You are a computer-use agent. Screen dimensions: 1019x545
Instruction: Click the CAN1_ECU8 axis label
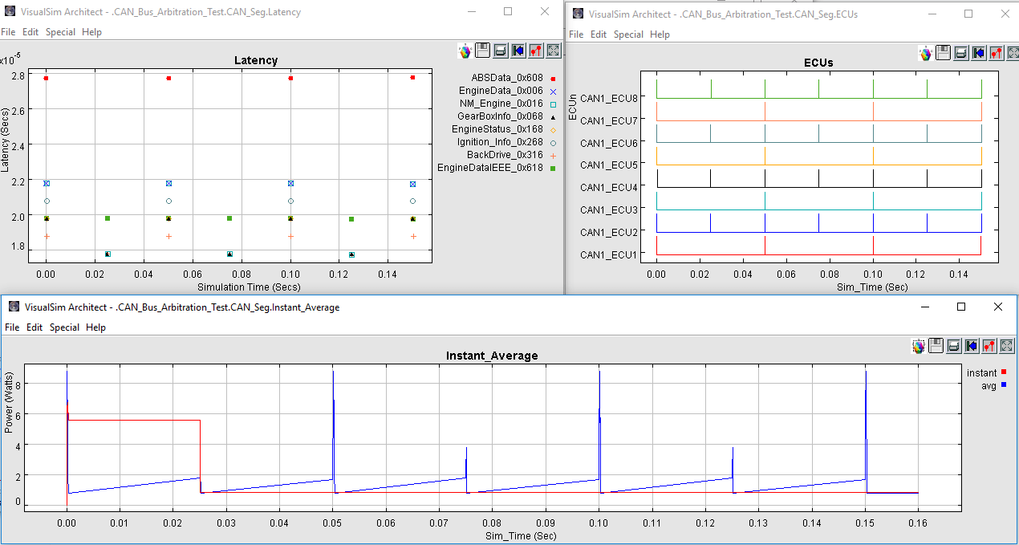tap(608, 98)
